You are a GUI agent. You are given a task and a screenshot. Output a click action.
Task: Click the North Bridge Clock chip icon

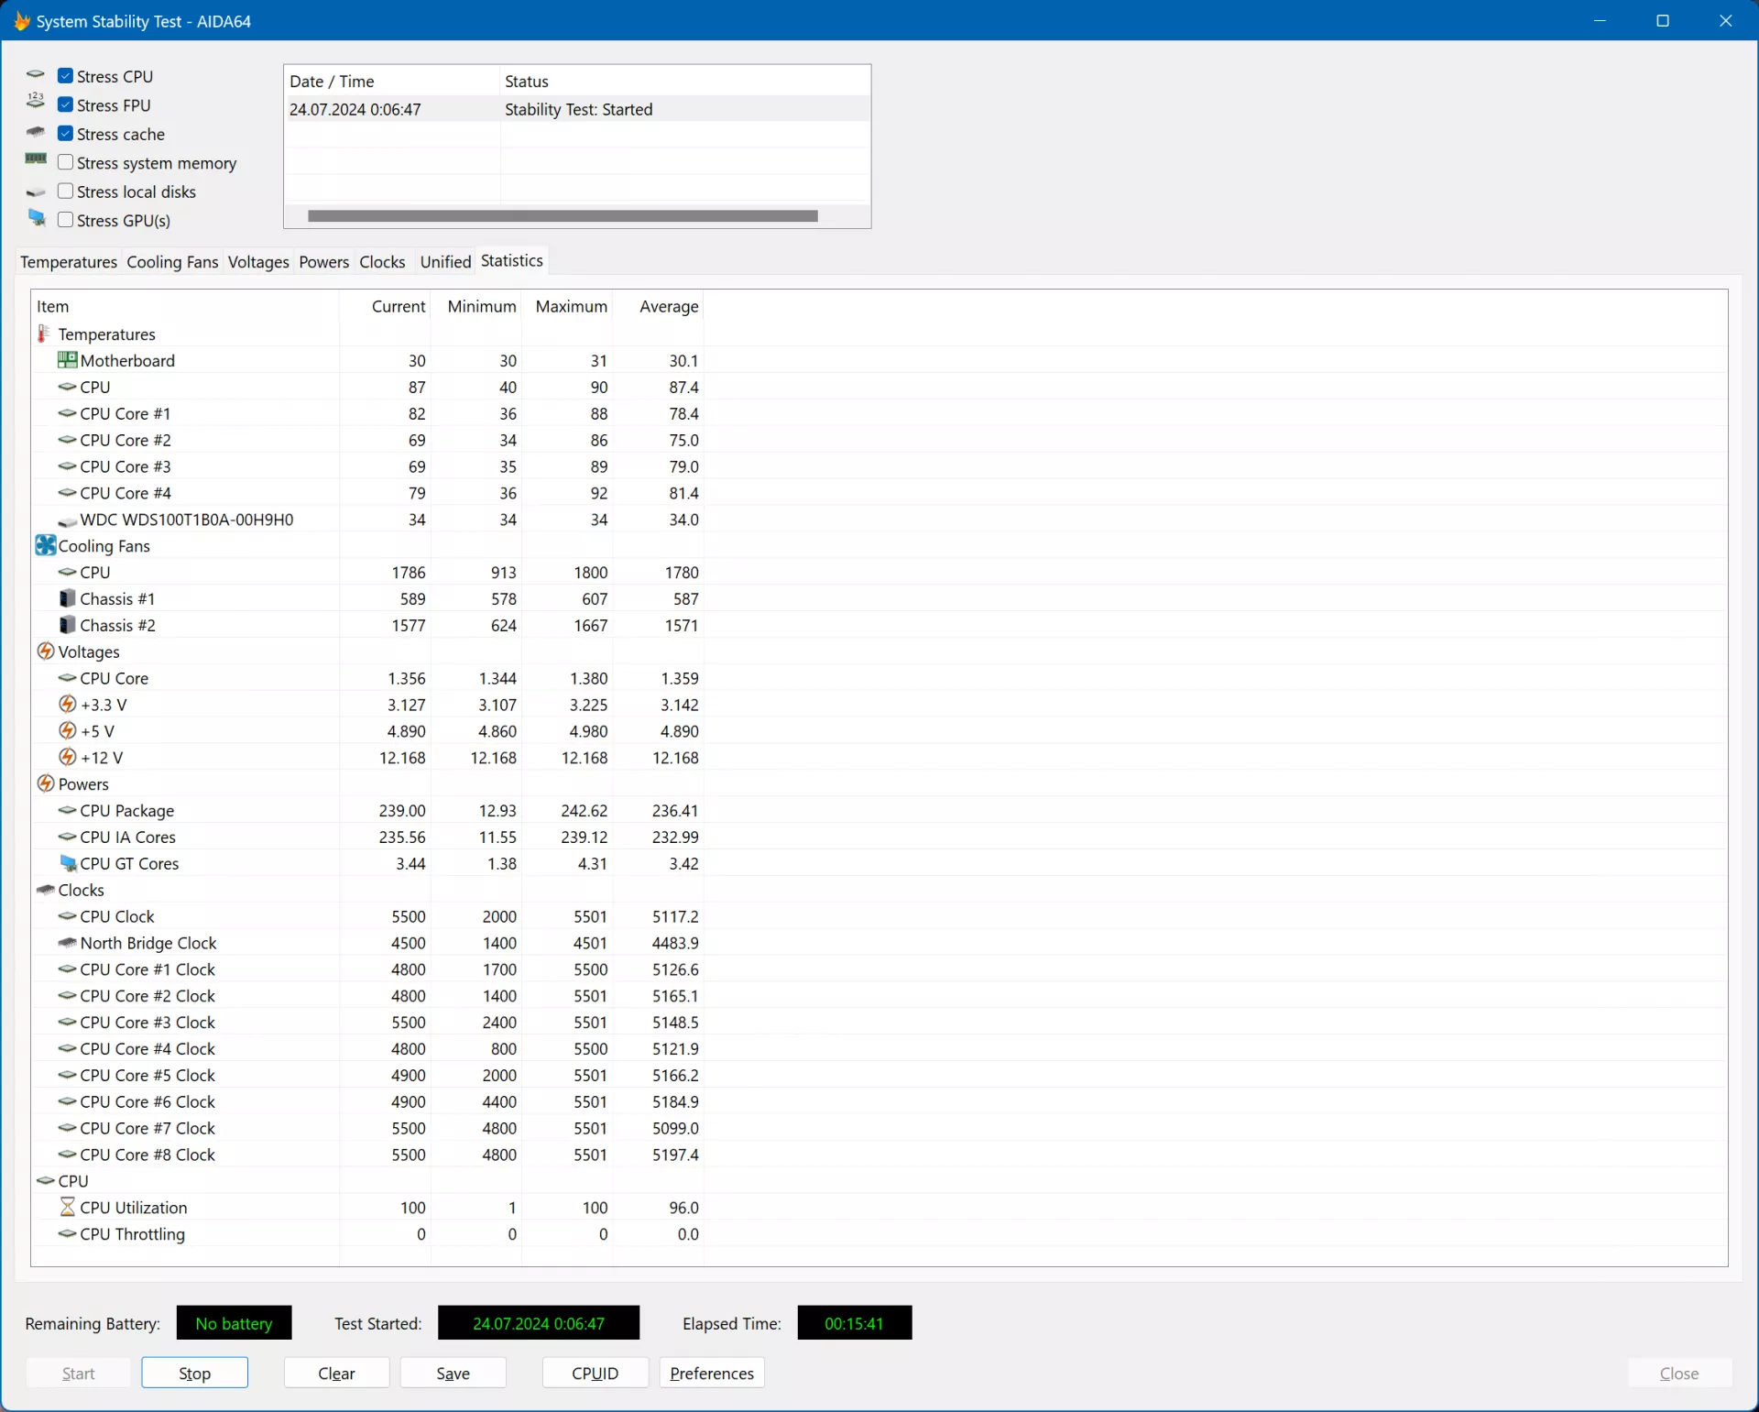pyautogui.click(x=67, y=942)
